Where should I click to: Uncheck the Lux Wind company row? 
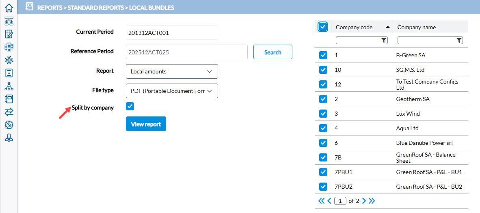coord(323,114)
